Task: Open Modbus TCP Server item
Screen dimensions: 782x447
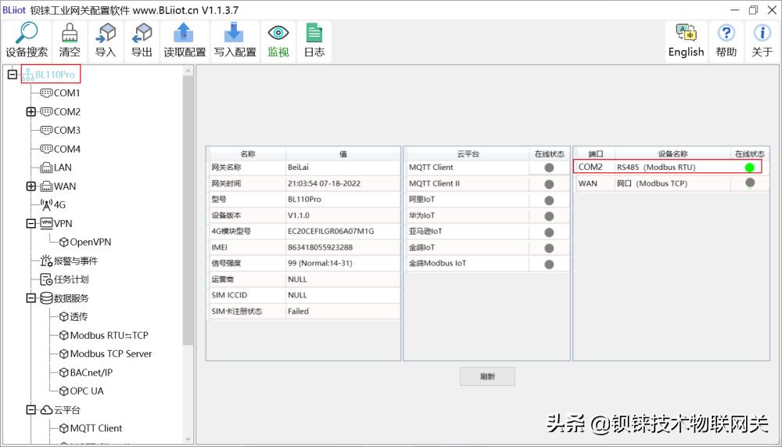Action: 106,354
